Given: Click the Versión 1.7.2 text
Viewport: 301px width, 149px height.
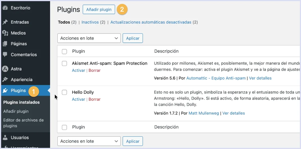Looking at the screenshot, I should [166, 113].
